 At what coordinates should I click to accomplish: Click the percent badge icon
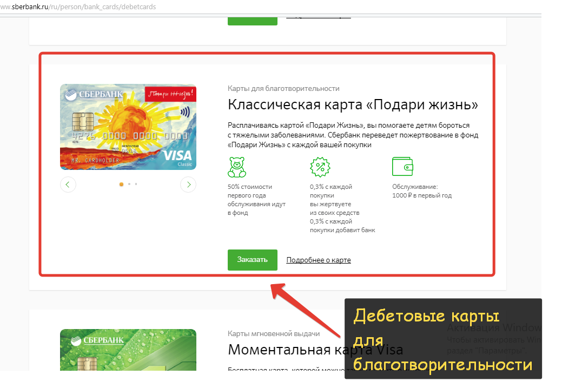coord(320,167)
